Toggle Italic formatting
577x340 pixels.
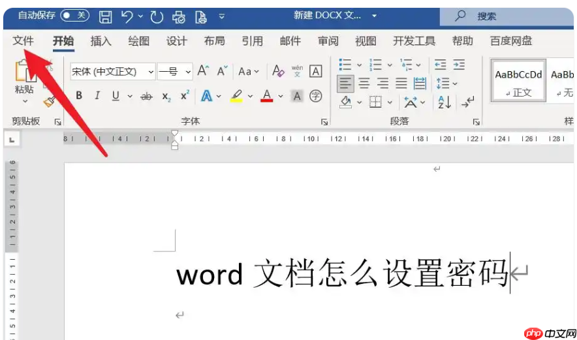(x=97, y=96)
